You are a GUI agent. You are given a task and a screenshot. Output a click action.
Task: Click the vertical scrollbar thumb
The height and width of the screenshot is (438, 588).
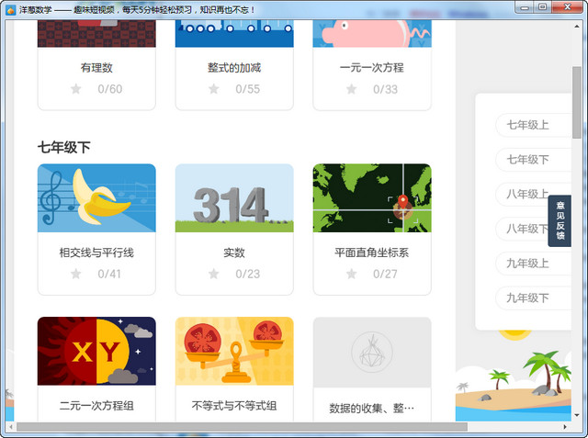(x=577, y=103)
